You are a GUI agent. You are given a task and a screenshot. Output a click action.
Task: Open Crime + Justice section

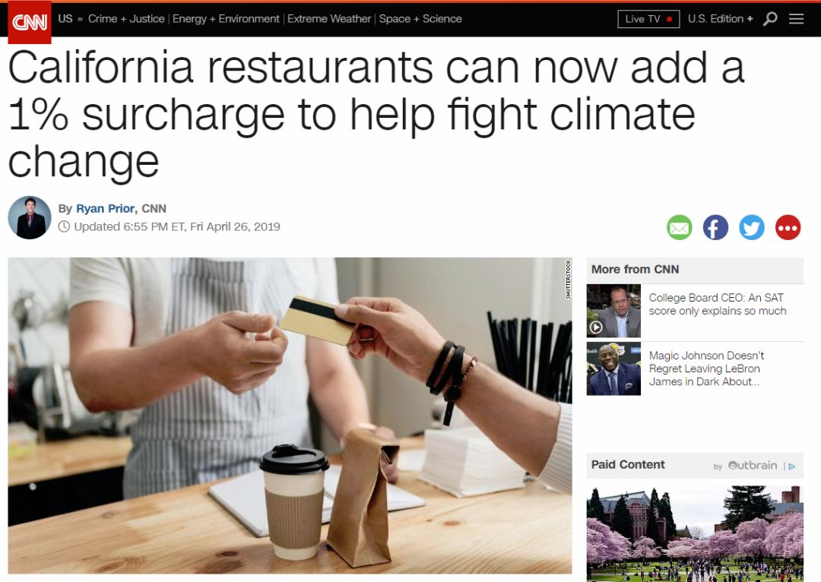pyautogui.click(x=126, y=19)
